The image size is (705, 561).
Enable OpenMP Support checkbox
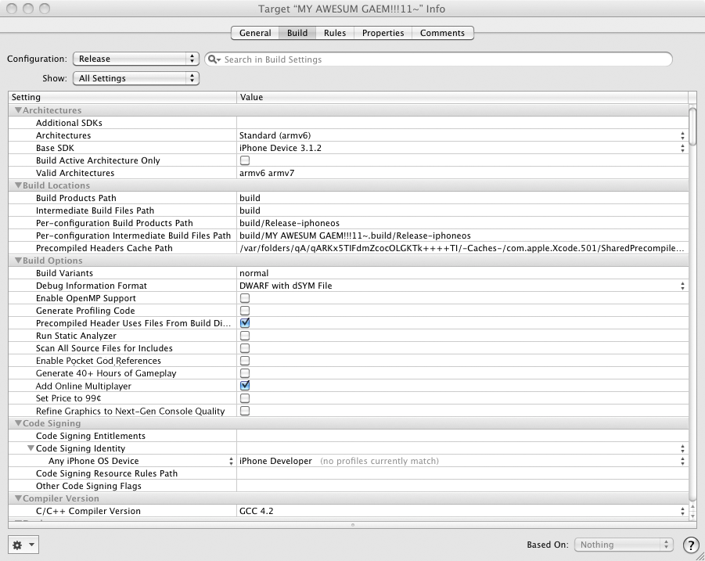coord(245,297)
